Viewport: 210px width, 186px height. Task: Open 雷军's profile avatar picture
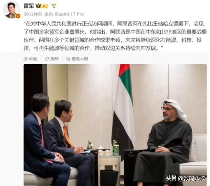[11, 10]
